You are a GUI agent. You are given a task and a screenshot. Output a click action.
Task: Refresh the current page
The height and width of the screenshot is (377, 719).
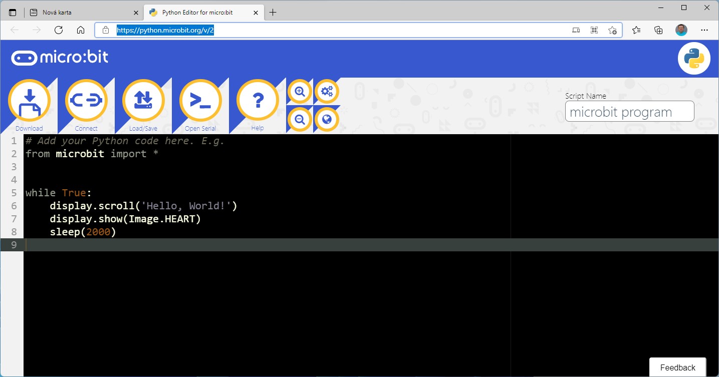coord(59,30)
